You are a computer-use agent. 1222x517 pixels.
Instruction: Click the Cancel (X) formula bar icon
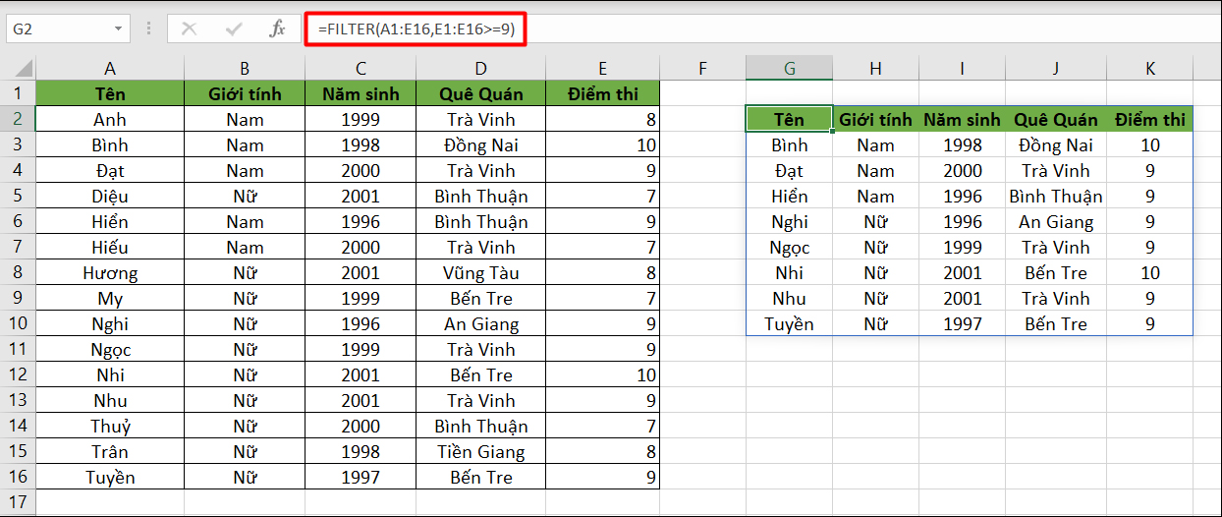point(189,29)
